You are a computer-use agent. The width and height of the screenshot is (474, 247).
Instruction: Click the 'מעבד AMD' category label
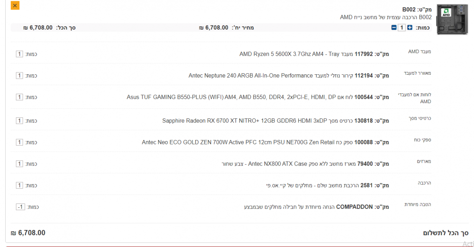point(419,52)
